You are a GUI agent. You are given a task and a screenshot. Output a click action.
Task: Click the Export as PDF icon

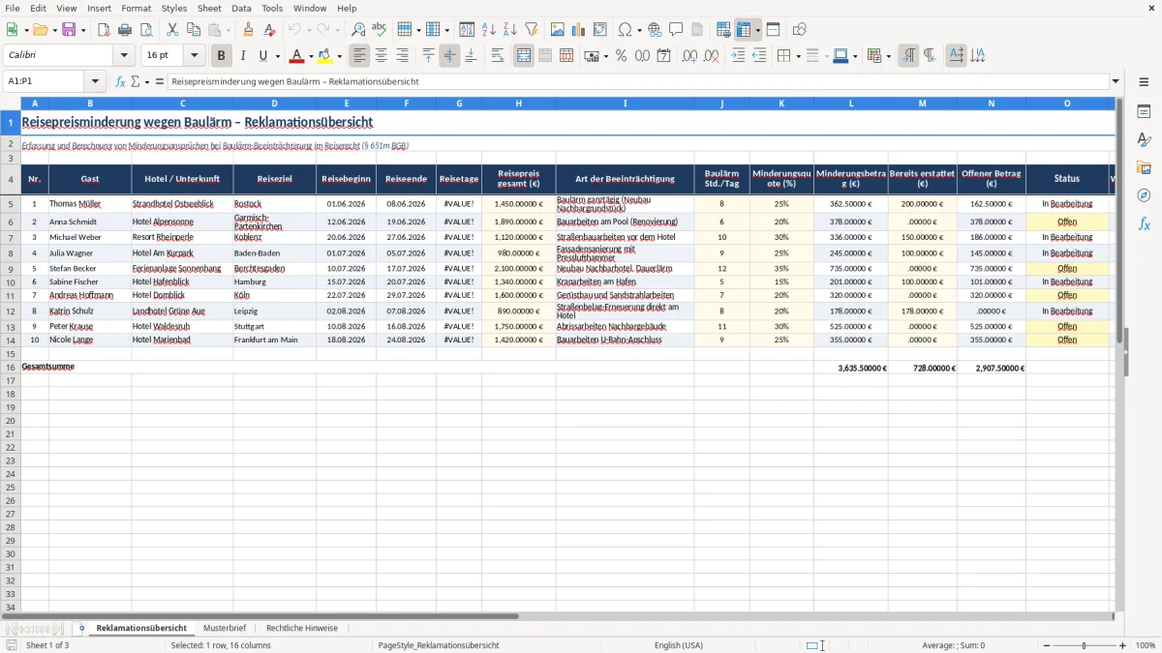(x=104, y=30)
